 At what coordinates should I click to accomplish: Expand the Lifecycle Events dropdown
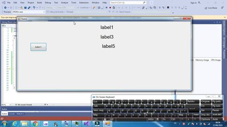point(65,12)
